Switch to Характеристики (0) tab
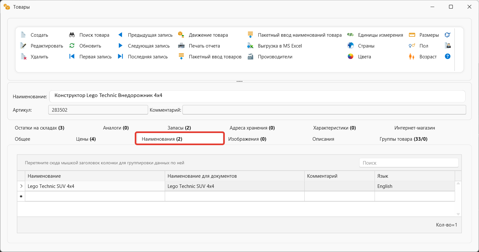The height and width of the screenshot is (252, 479). click(x=335, y=128)
